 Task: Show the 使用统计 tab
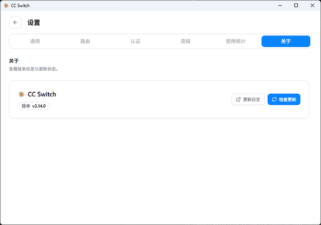(235, 41)
